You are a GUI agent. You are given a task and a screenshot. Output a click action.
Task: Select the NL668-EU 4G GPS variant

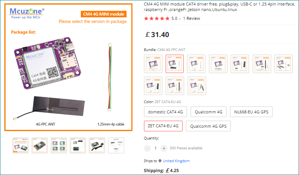tap(251, 112)
